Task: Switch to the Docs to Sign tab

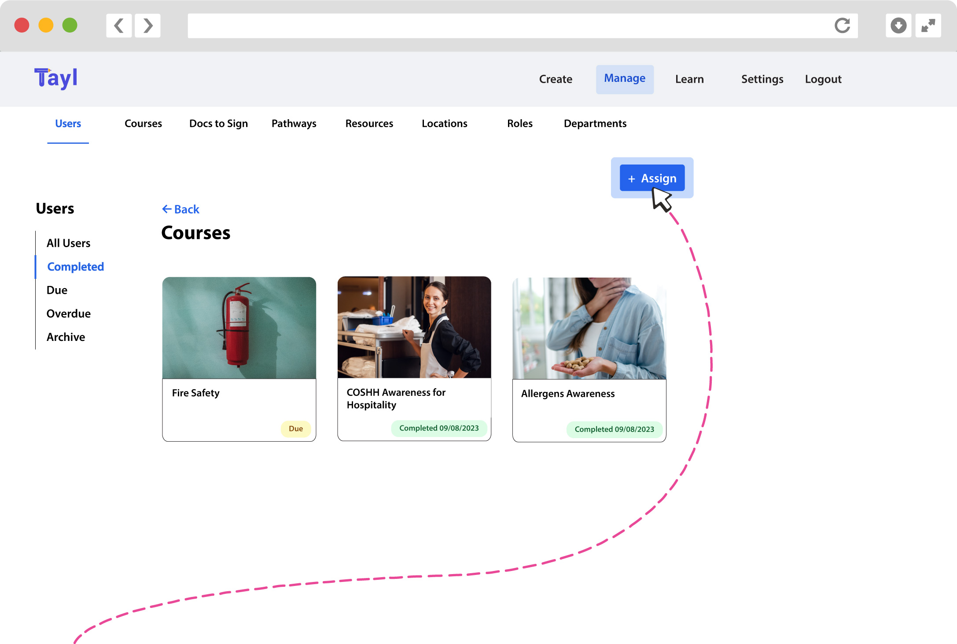Action: coord(218,124)
